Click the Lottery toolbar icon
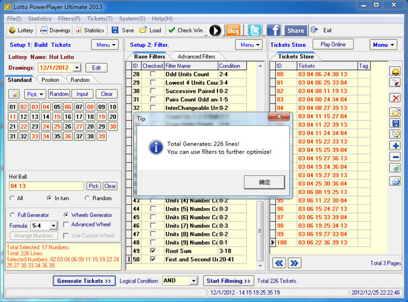Image resolution: width=408 pixels, height=302 pixels. point(12,30)
